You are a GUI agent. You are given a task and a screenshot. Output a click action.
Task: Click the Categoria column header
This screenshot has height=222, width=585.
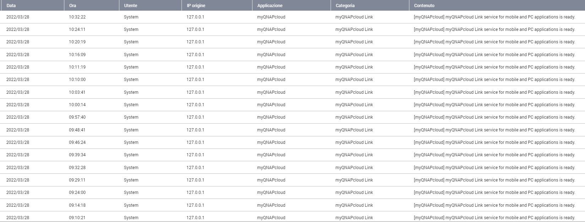(345, 6)
